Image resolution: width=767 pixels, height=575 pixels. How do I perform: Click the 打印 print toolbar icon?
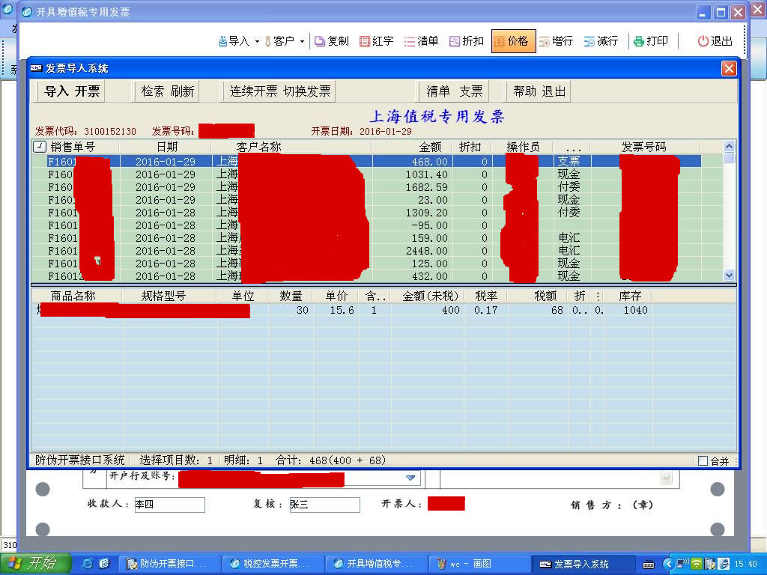(x=651, y=41)
